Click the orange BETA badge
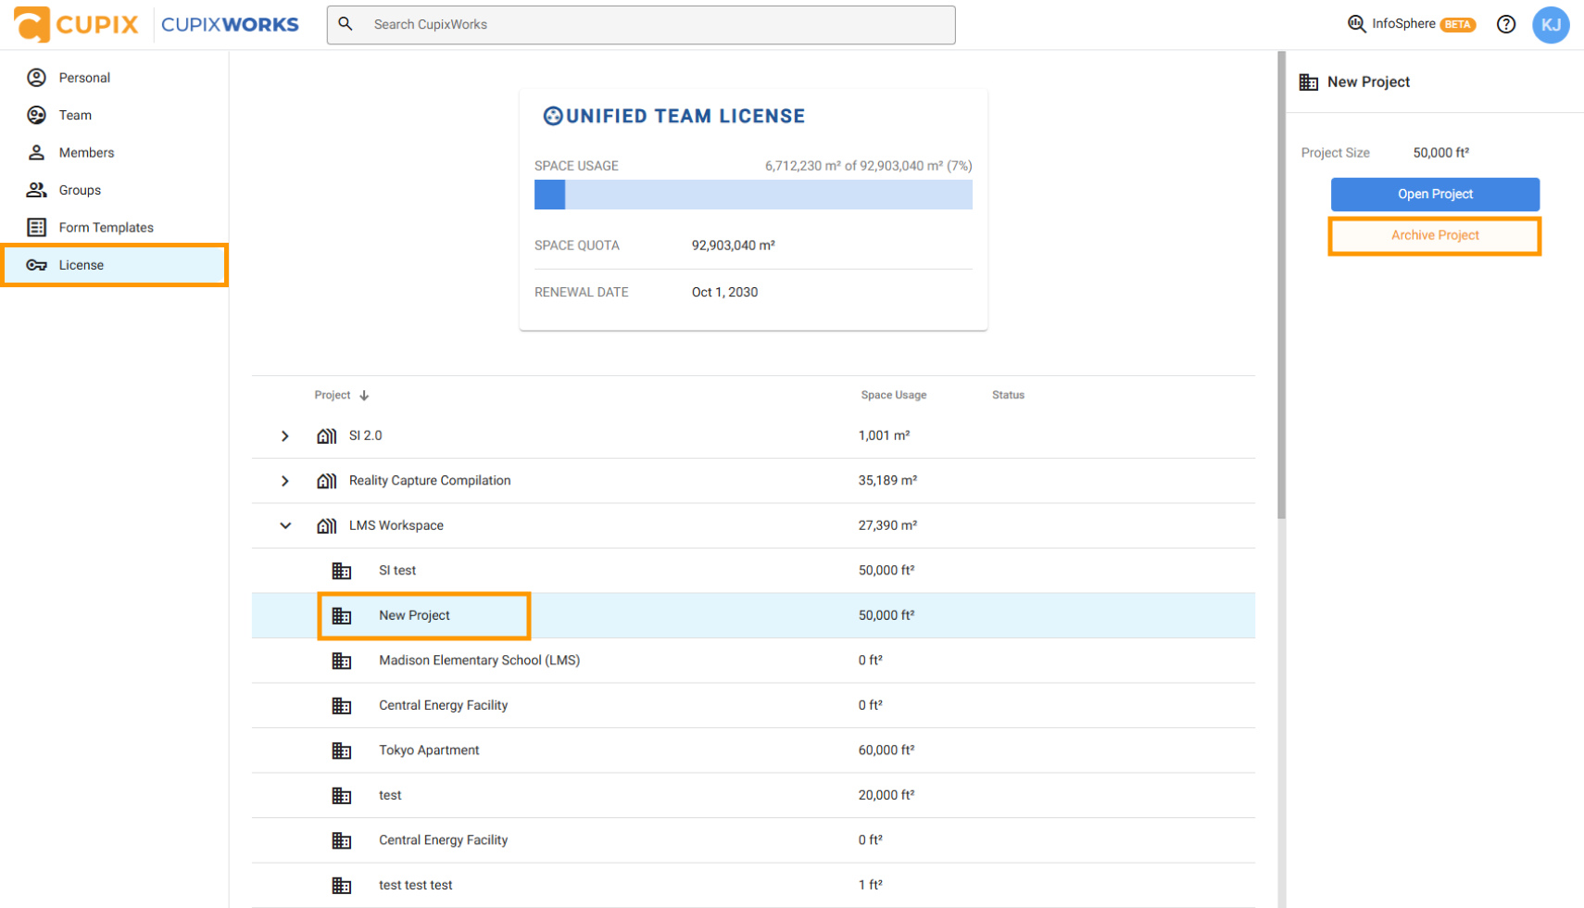The image size is (1584, 908). click(x=1458, y=25)
